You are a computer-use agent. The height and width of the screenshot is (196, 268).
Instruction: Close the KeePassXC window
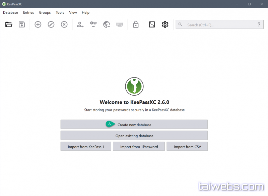(x=262, y=4)
